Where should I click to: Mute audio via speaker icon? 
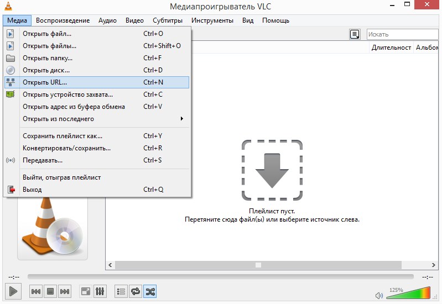(379, 296)
